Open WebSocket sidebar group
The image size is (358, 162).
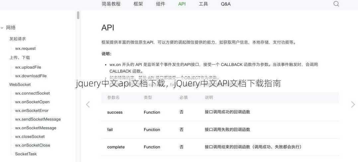(x=20, y=85)
